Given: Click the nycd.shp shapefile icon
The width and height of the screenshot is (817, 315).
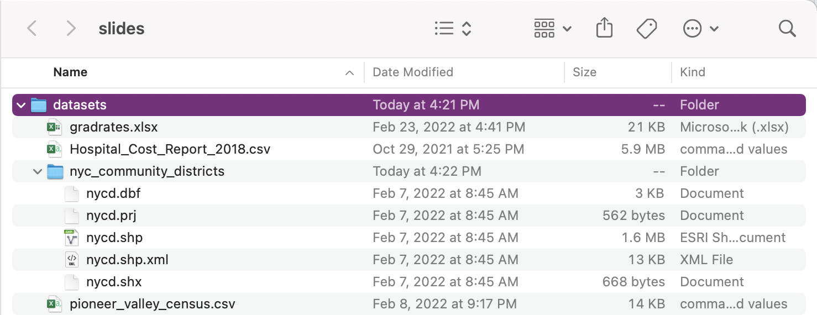Looking at the screenshot, I should pos(71,238).
